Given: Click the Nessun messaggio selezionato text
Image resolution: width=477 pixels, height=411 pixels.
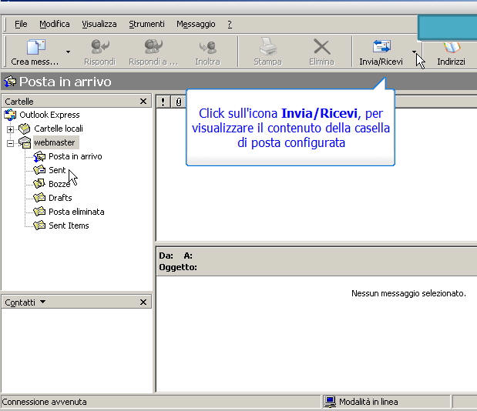Looking at the screenshot, I should click(x=408, y=293).
